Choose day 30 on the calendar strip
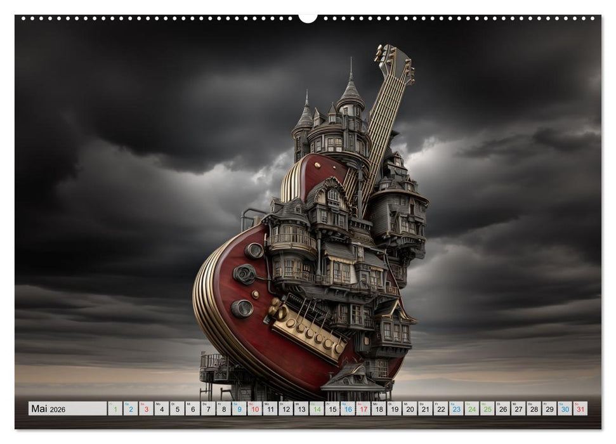This screenshot has width=616, height=444. click(565, 408)
